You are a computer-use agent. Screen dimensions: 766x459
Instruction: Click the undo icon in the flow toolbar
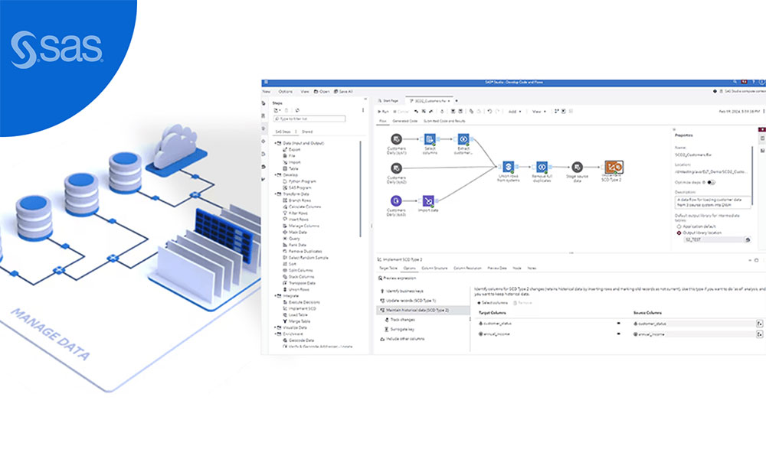pyautogui.click(x=489, y=112)
